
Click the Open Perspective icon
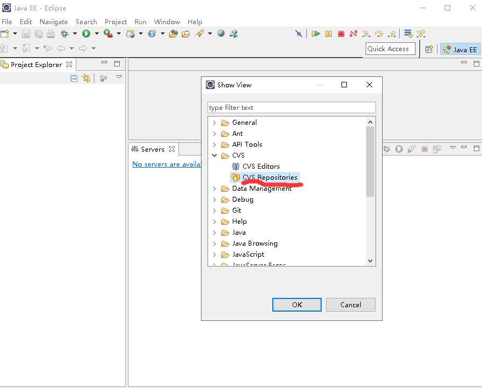(429, 49)
